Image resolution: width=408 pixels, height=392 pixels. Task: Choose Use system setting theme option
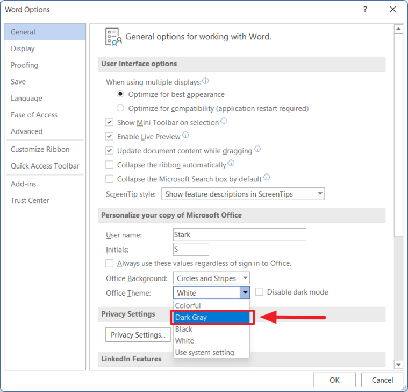211,352
